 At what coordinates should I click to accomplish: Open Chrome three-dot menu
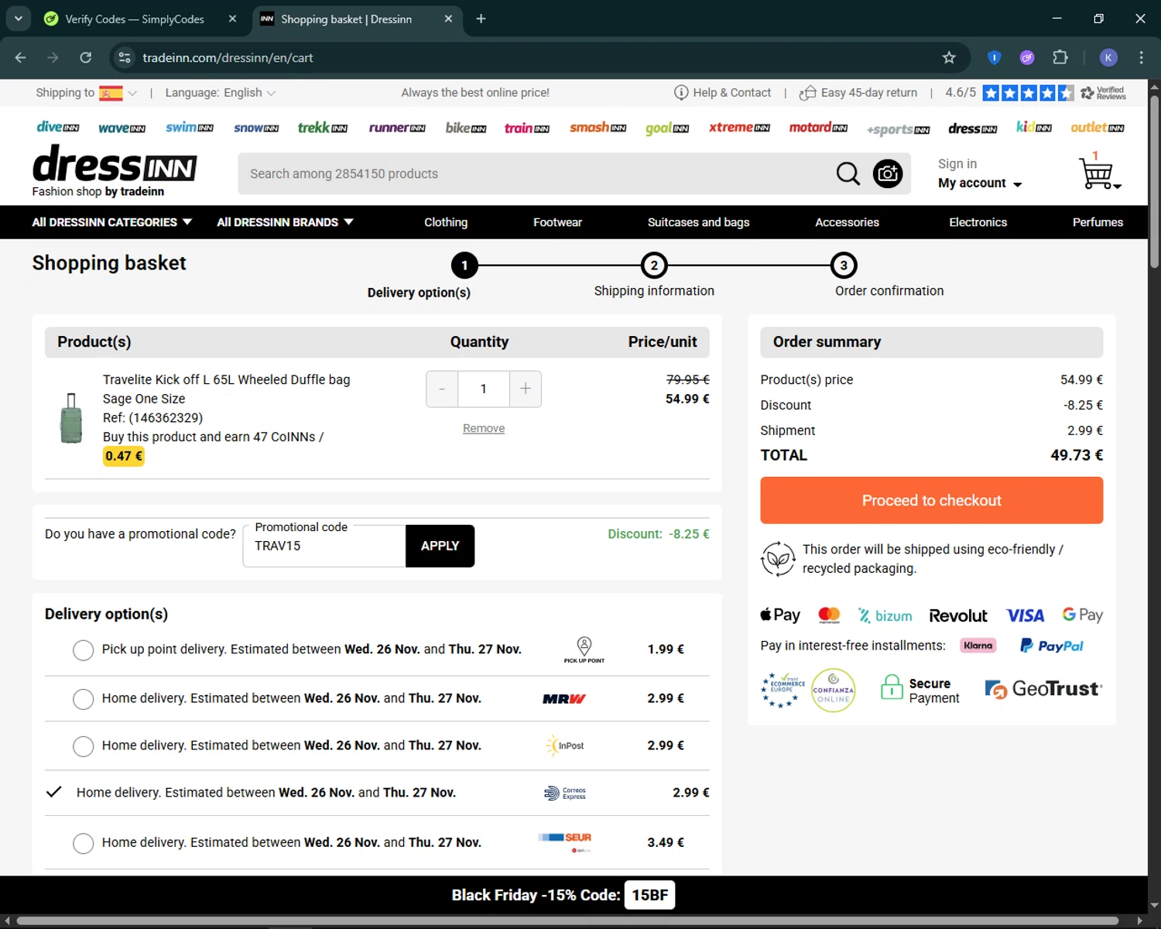1141,57
